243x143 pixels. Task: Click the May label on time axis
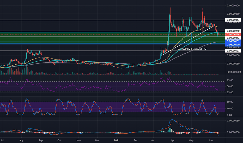pyautogui.click(x=191, y=140)
